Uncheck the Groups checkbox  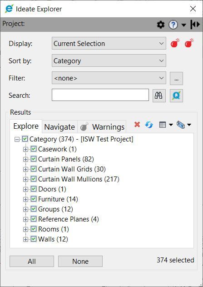click(34, 209)
